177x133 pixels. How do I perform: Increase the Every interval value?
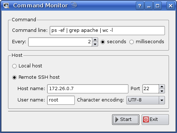95,40
